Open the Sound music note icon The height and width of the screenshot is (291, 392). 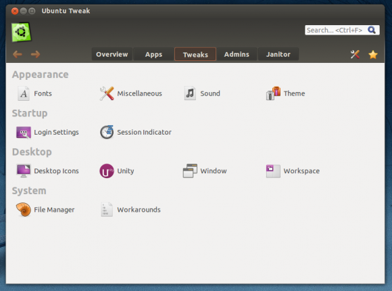(x=190, y=93)
